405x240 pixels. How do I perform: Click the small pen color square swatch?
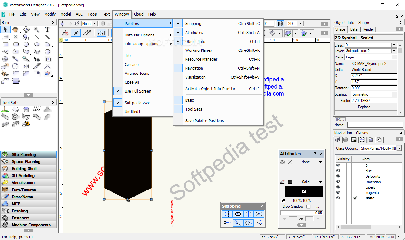click(x=290, y=182)
